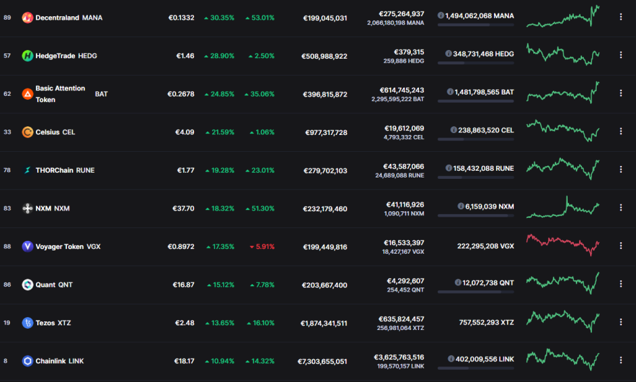Screen dimensions: 636x382
Task: Open the Decentraland 7-day price sparkline
Action: [563, 17]
